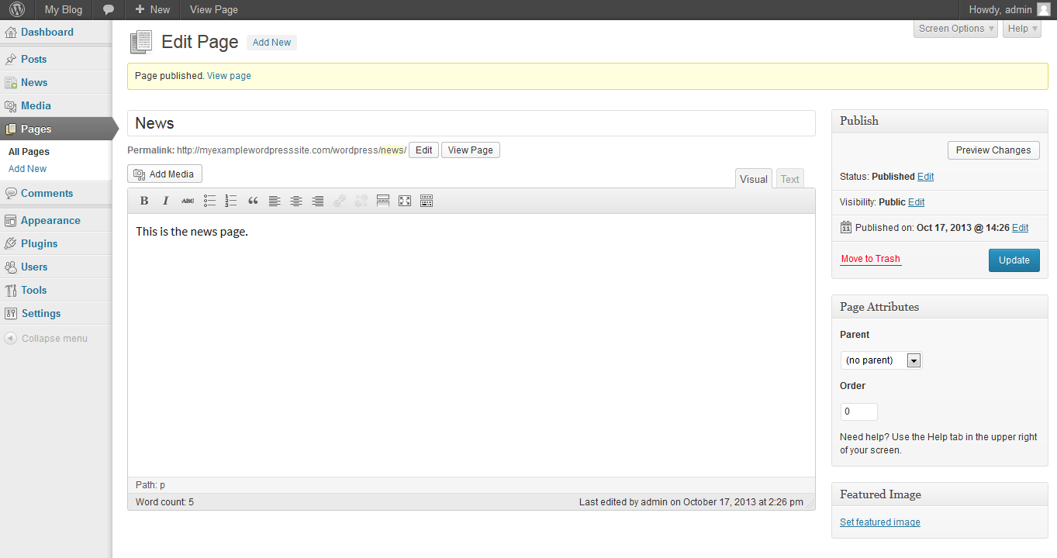Click Preview Changes
This screenshot has width=1057, height=558.
click(x=993, y=150)
